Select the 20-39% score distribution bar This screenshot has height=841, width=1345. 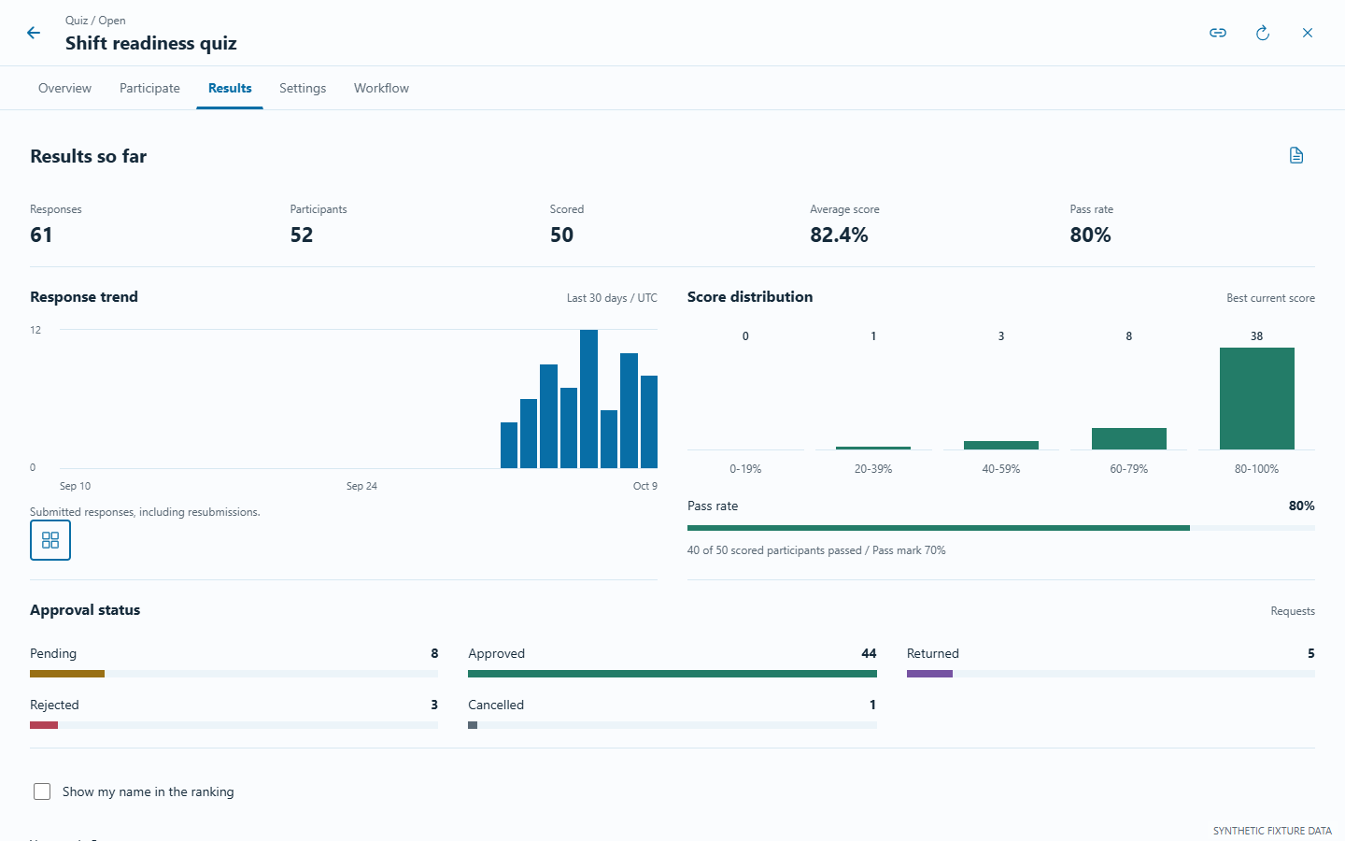coord(873,448)
